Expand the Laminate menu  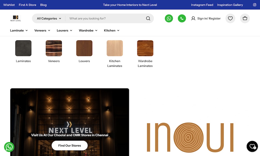[x=19, y=30]
